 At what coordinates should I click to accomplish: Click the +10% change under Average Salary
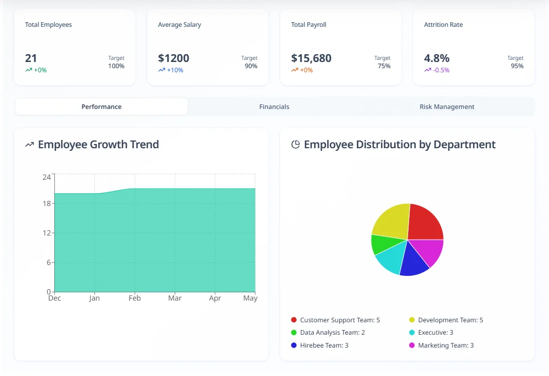175,70
